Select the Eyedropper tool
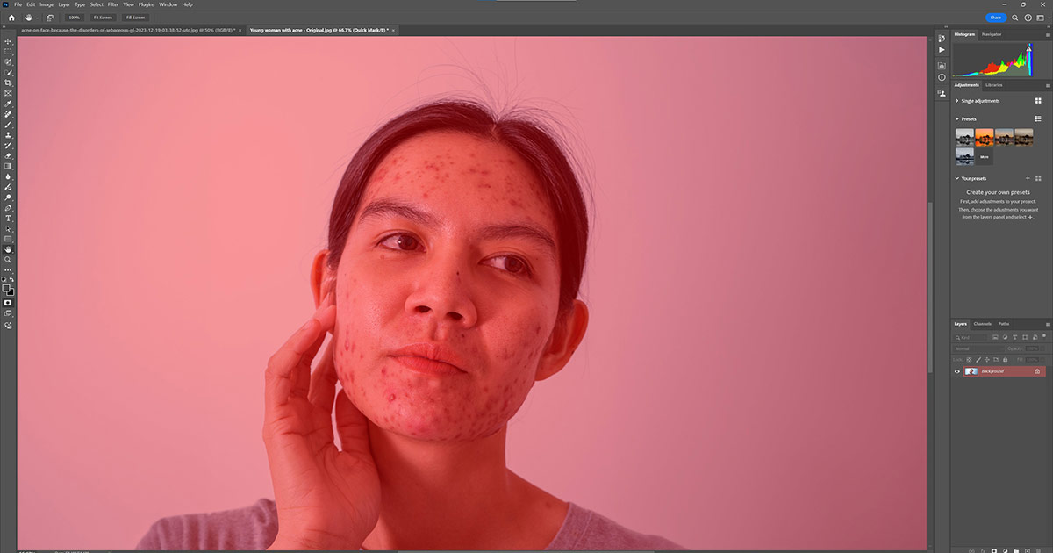The image size is (1053, 553). tap(9, 104)
